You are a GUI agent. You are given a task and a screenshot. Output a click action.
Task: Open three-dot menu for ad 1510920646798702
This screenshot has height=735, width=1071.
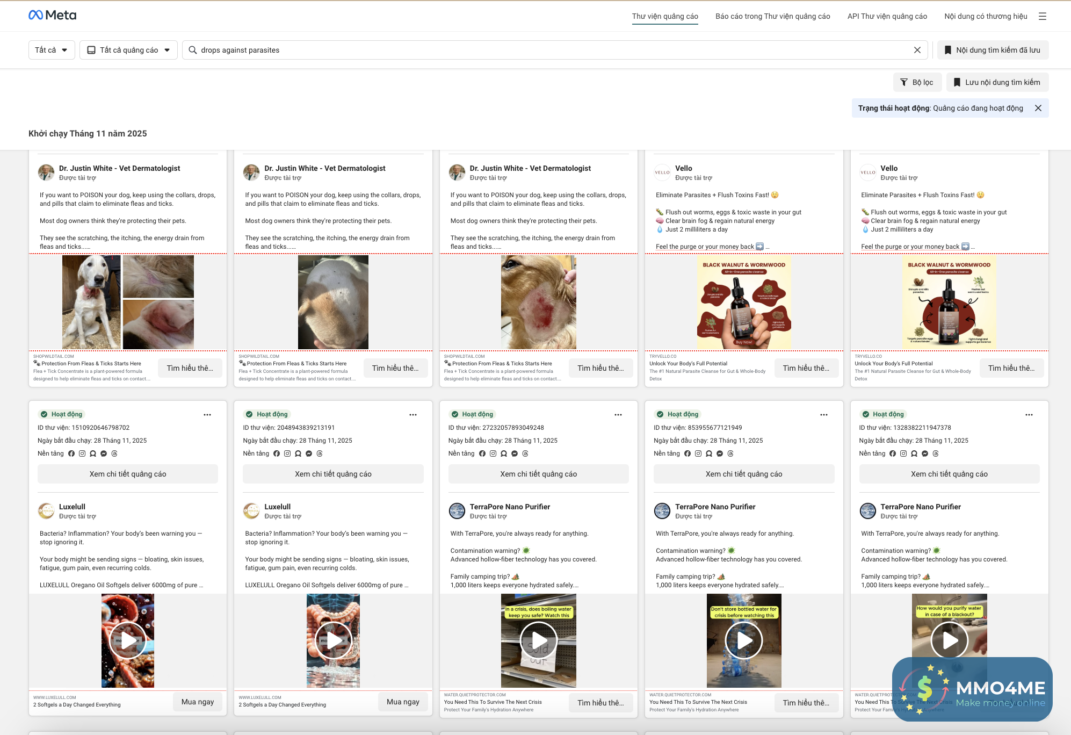pos(207,415)
